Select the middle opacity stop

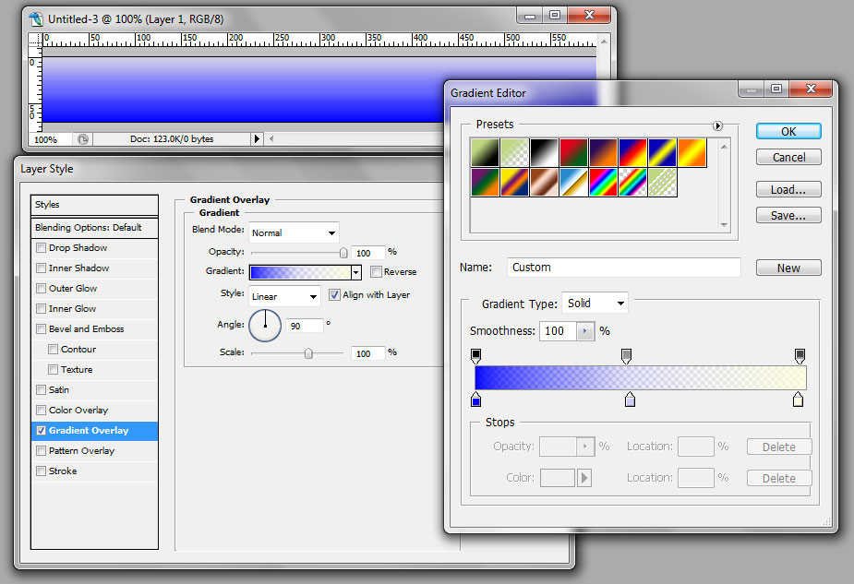(x=626, y=356)
